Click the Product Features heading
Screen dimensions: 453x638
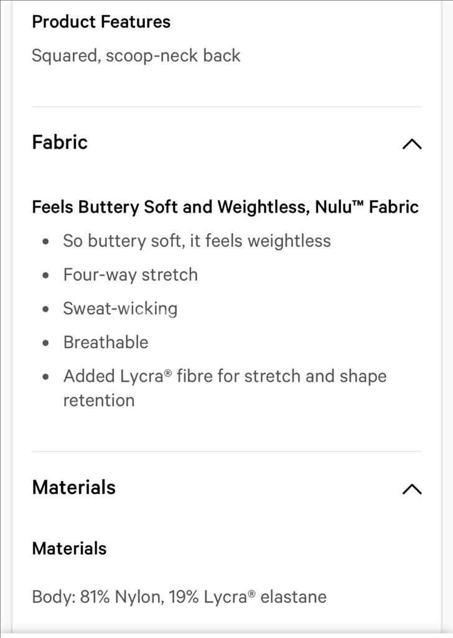click(101, 22)
